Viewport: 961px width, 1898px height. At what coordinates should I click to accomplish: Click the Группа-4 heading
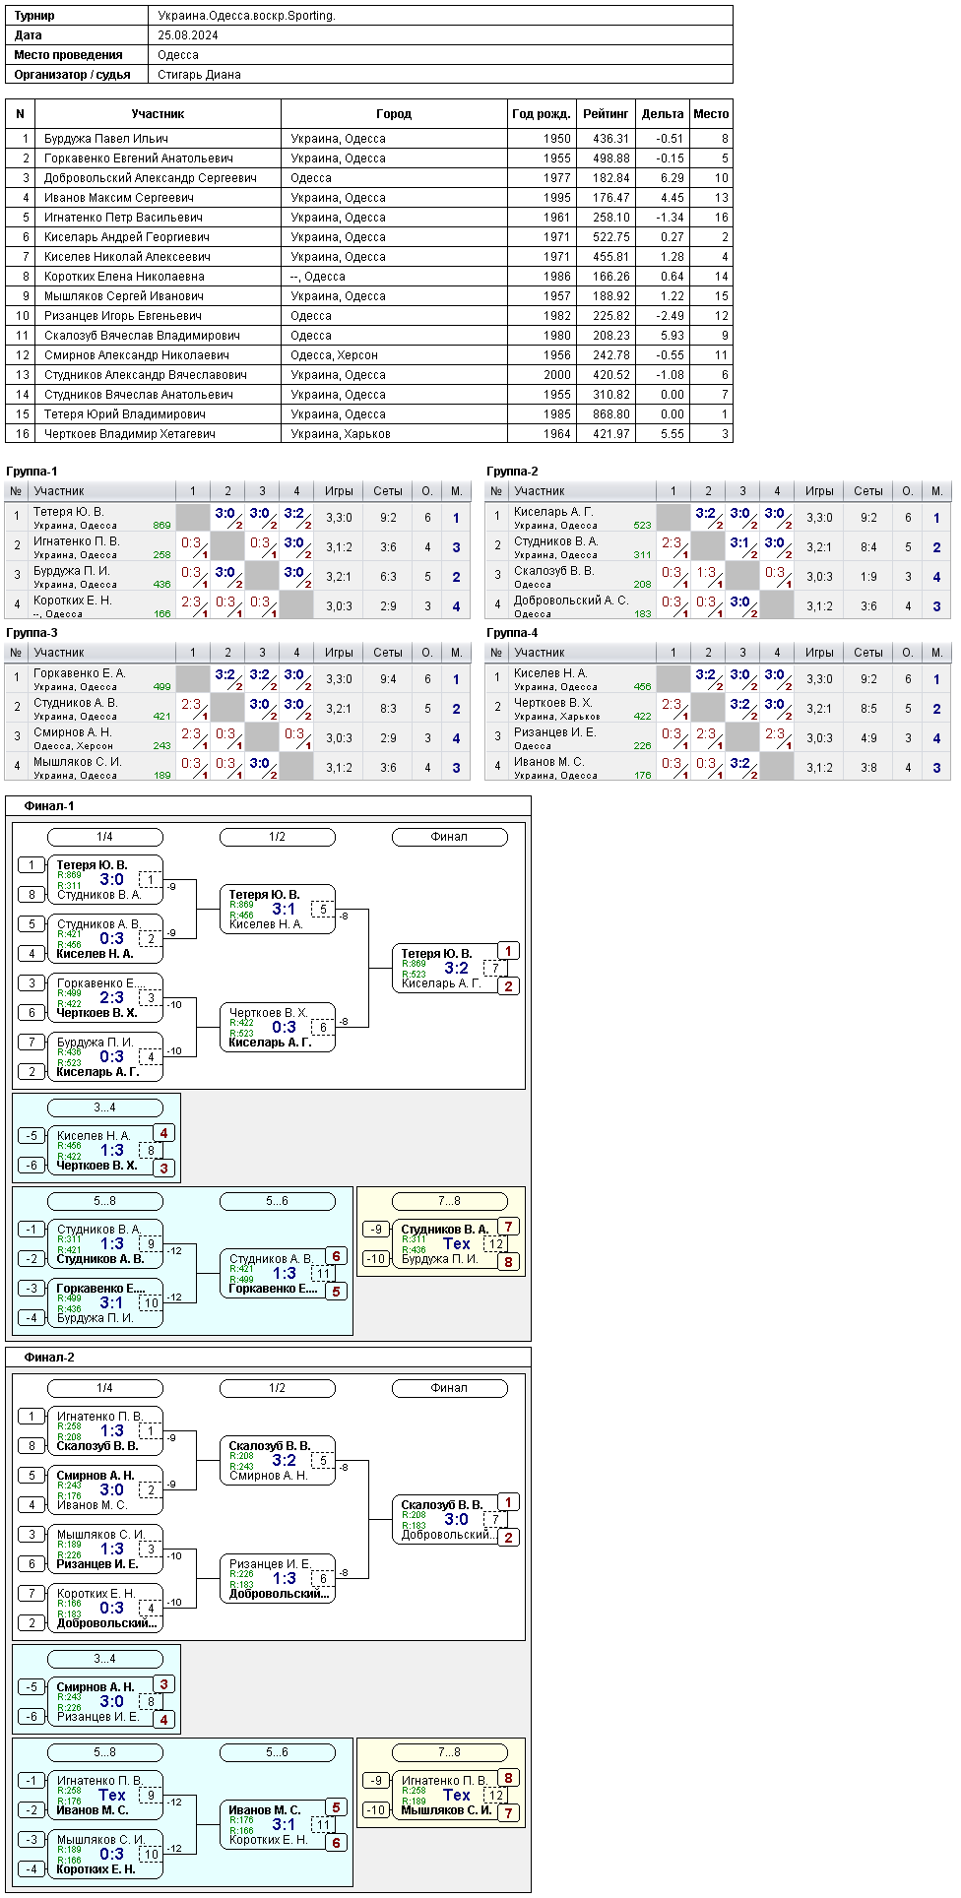[512, 633]
